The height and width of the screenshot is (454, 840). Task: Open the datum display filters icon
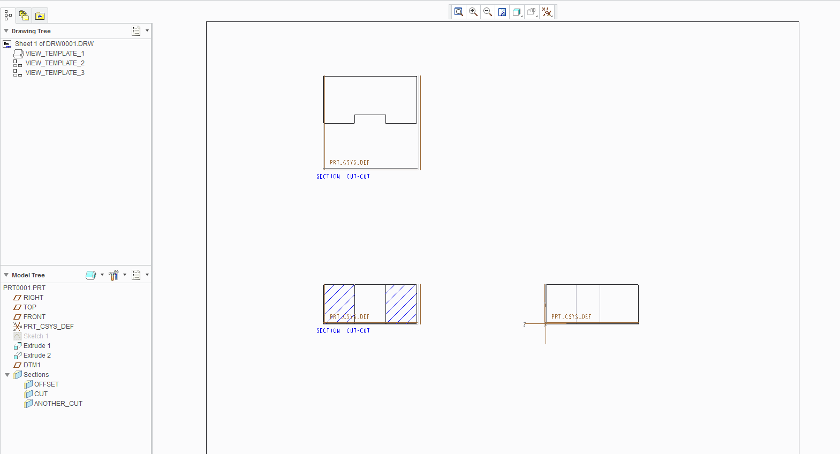tap(547, 12)
